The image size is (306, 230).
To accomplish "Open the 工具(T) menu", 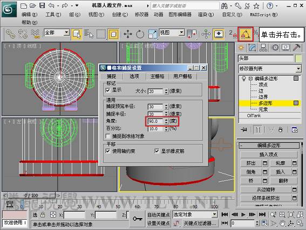I will pyautogui.click(x=53, y=15).
